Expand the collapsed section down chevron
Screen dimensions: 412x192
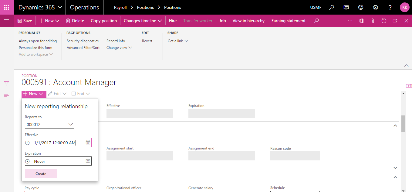pyautogui.click(x=395, y=168)
